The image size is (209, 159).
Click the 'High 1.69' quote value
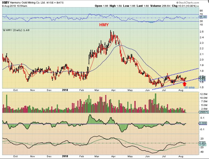pyautogui.click(x=116, y=6)
